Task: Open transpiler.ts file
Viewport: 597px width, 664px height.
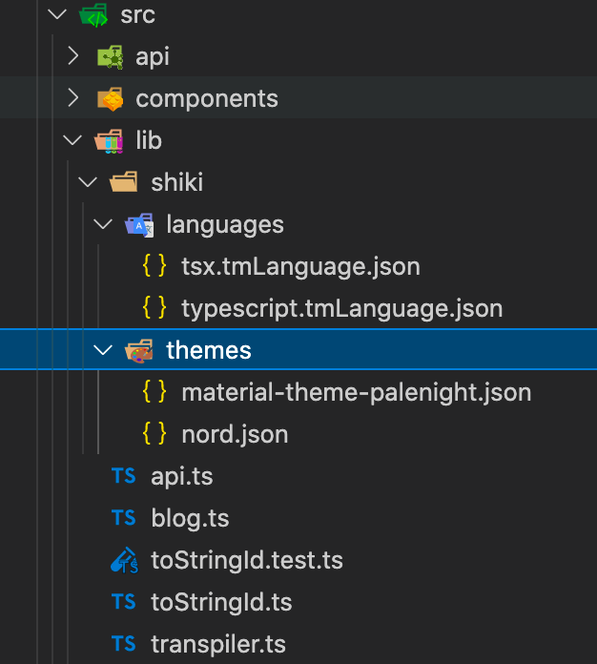Action: [217, 644]
